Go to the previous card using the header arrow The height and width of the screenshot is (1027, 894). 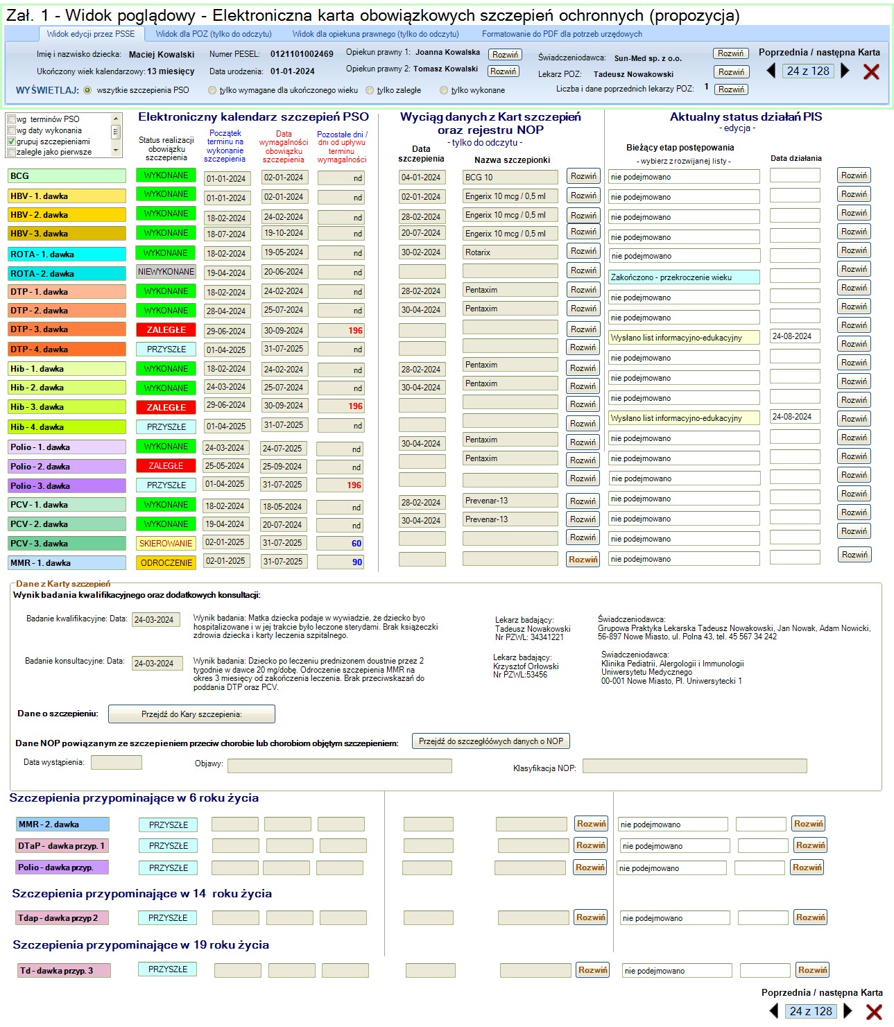(x=771, y=71)
